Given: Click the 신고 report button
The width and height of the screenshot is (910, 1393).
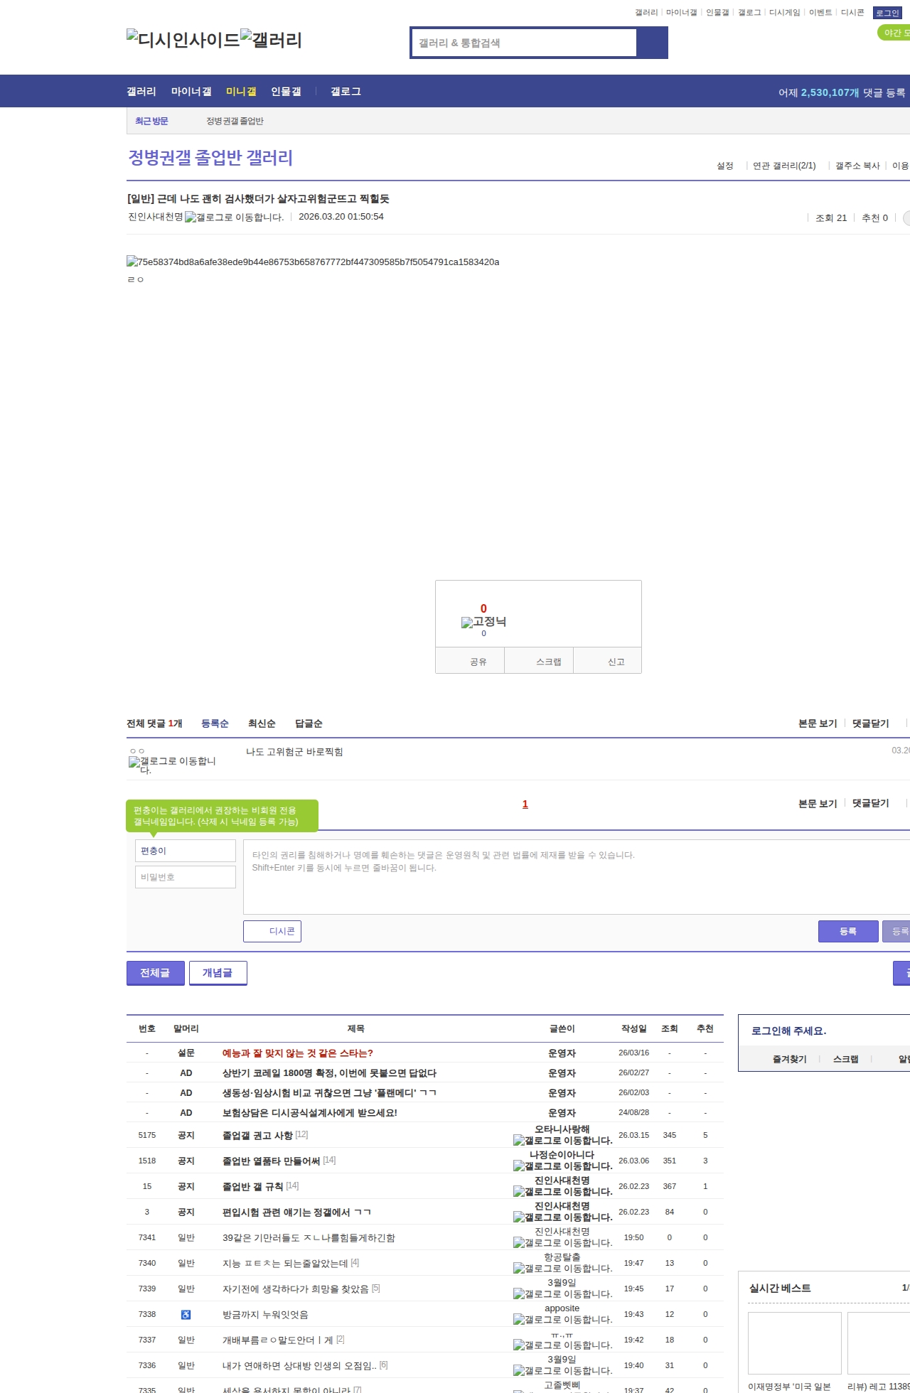Looking at the screenshot, I should pos(616,662).
